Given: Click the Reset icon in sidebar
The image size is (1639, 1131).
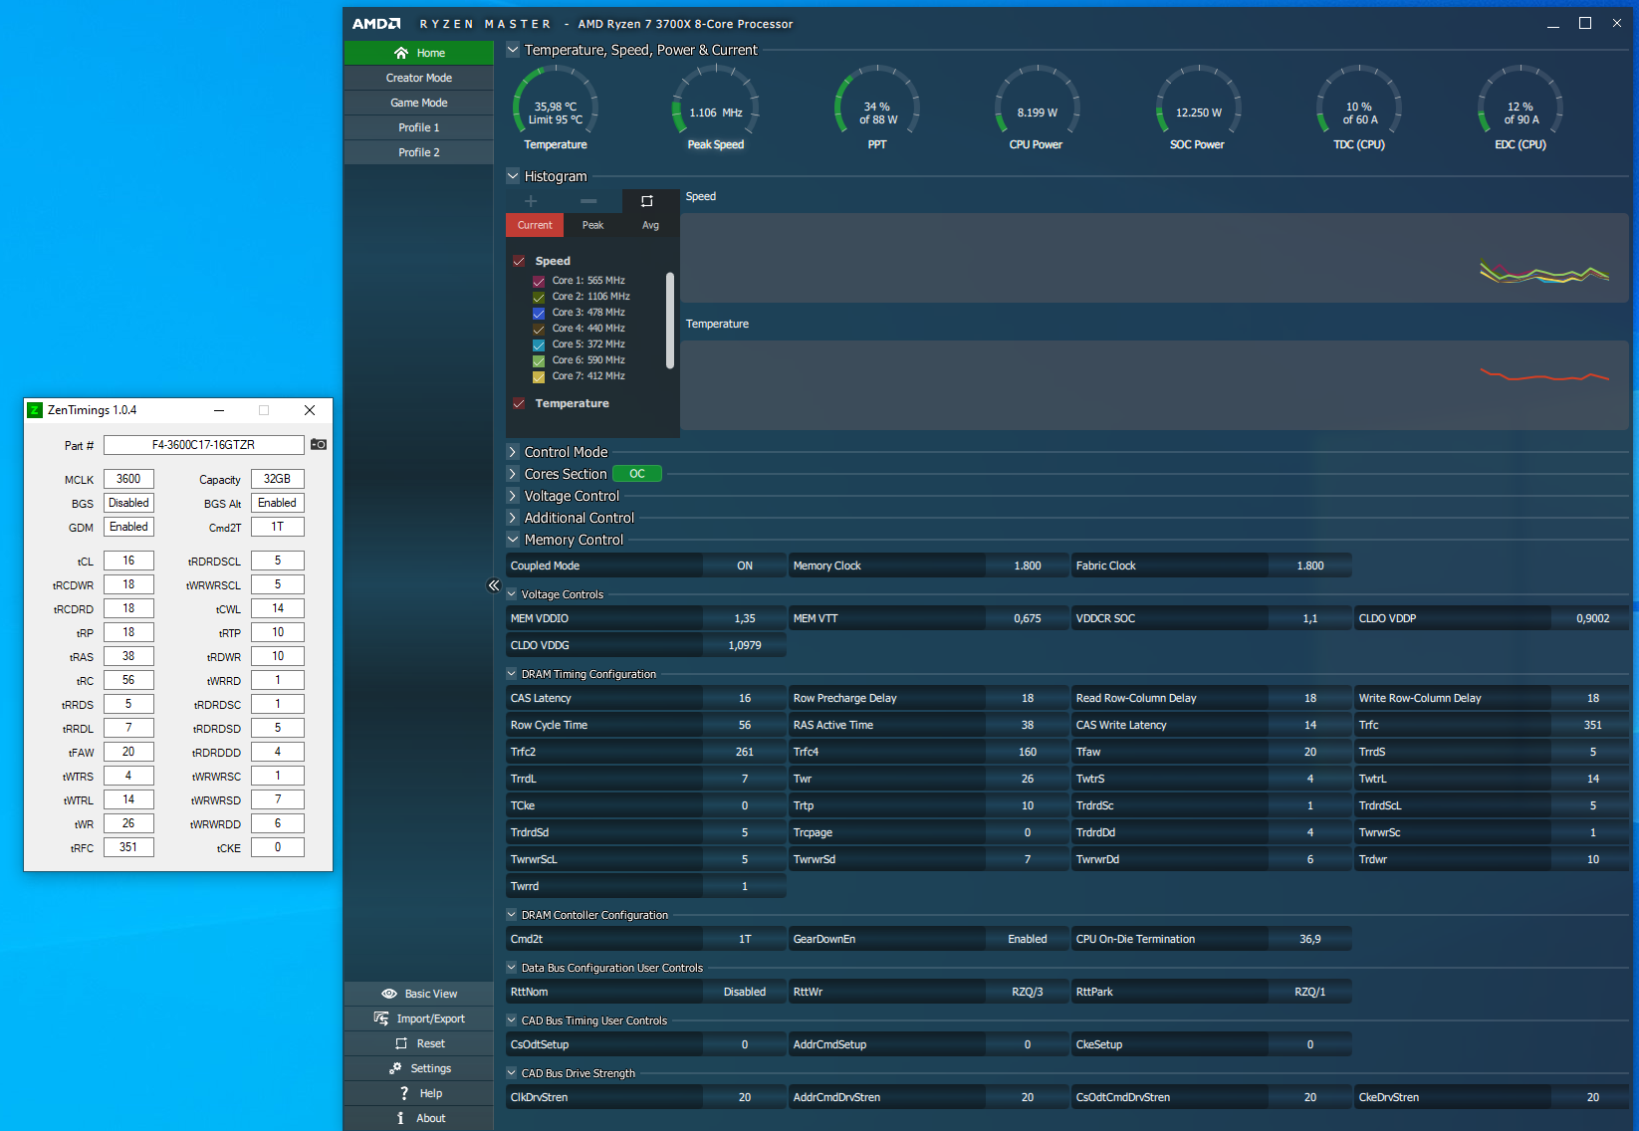Looking at the screenshot, I should (x=401, y=1043).
